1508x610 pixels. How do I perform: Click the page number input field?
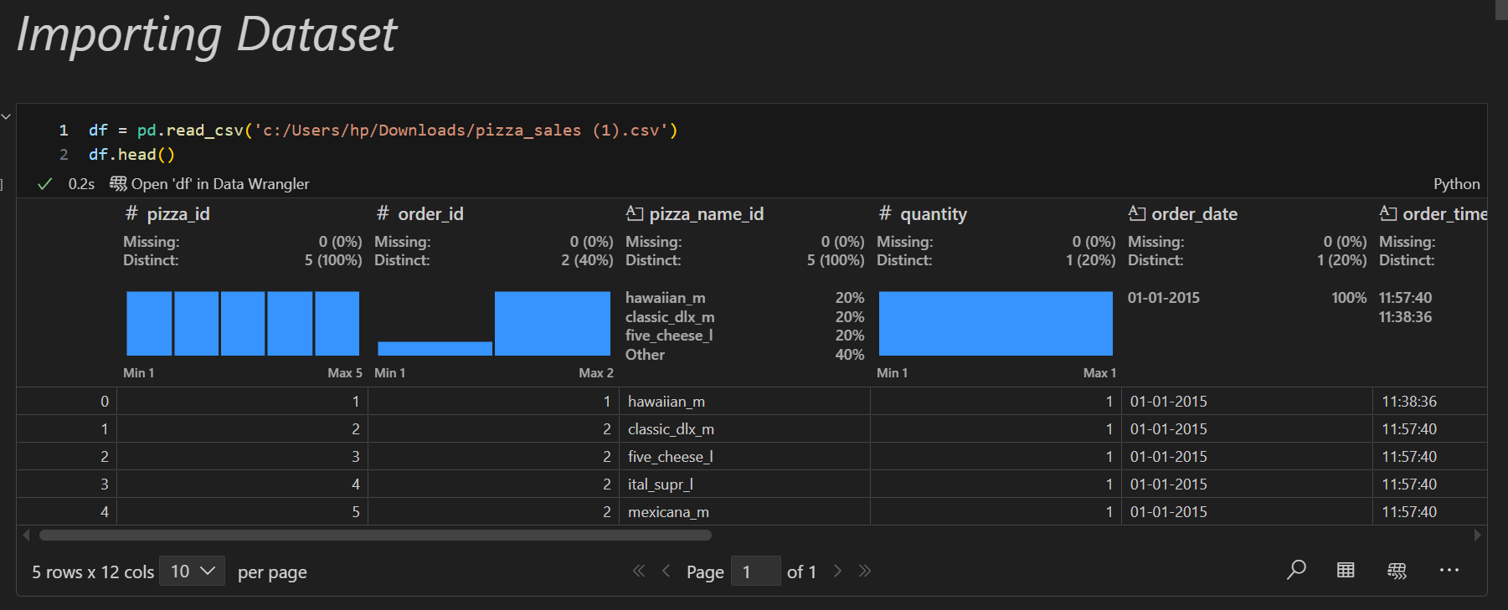pyautogui.click(x=755, y=572)
